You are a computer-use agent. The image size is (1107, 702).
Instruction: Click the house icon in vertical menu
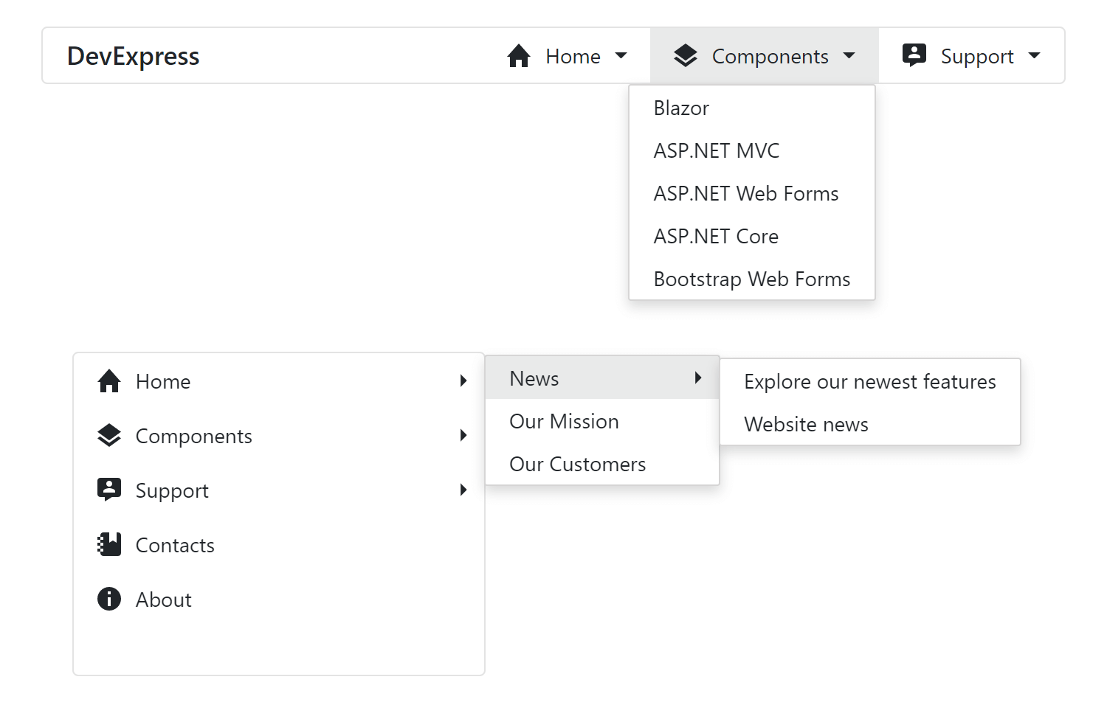(x=109, y=381)
